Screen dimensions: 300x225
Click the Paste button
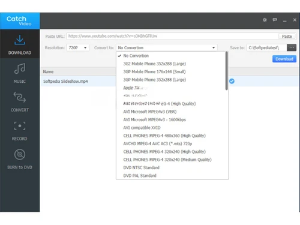pos(287,36)
